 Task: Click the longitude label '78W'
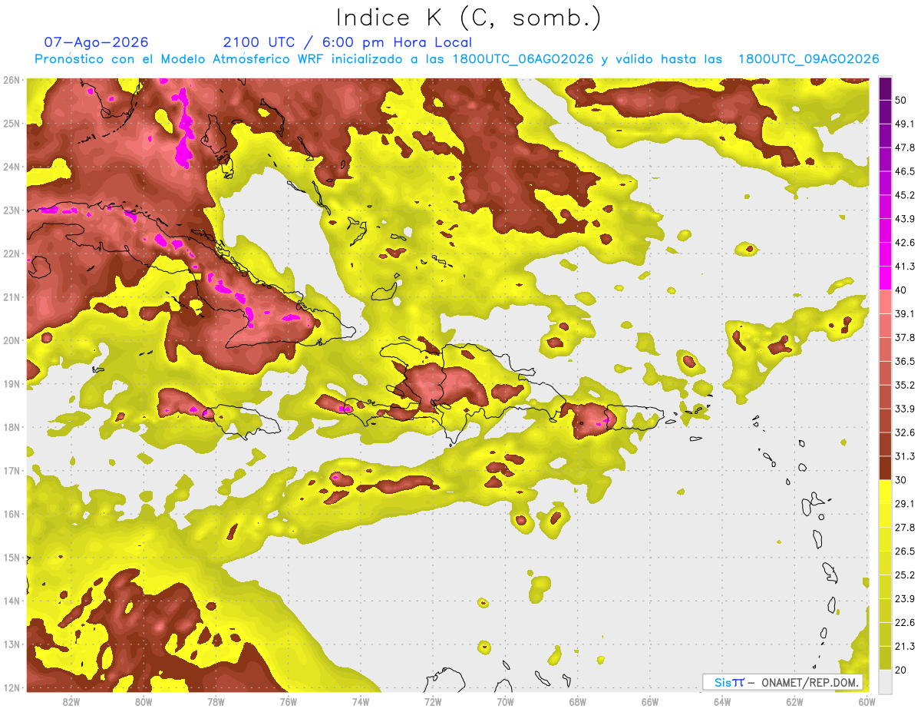tap(216, 701)
